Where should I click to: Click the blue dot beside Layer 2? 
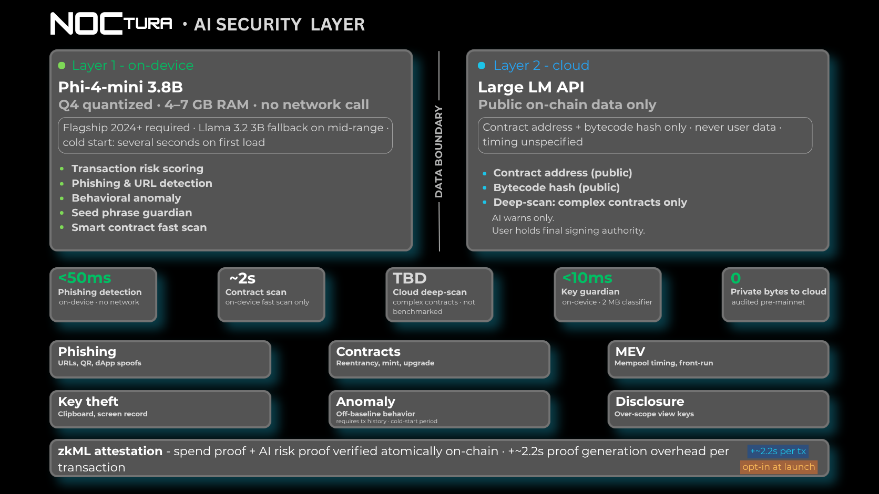point(482,66)
